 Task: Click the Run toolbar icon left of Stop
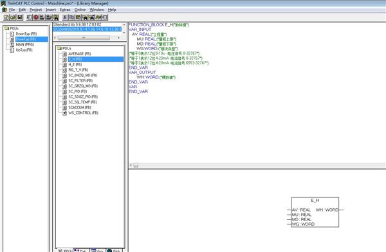coord(30,17)
